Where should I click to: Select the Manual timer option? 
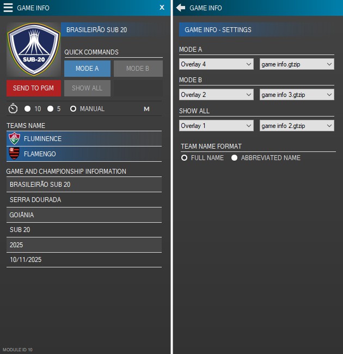pos(73,109)
